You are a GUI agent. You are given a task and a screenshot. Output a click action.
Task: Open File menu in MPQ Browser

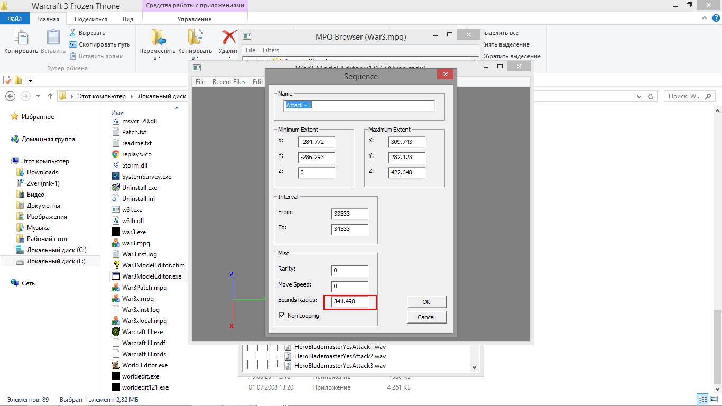(x=251, y=50)
